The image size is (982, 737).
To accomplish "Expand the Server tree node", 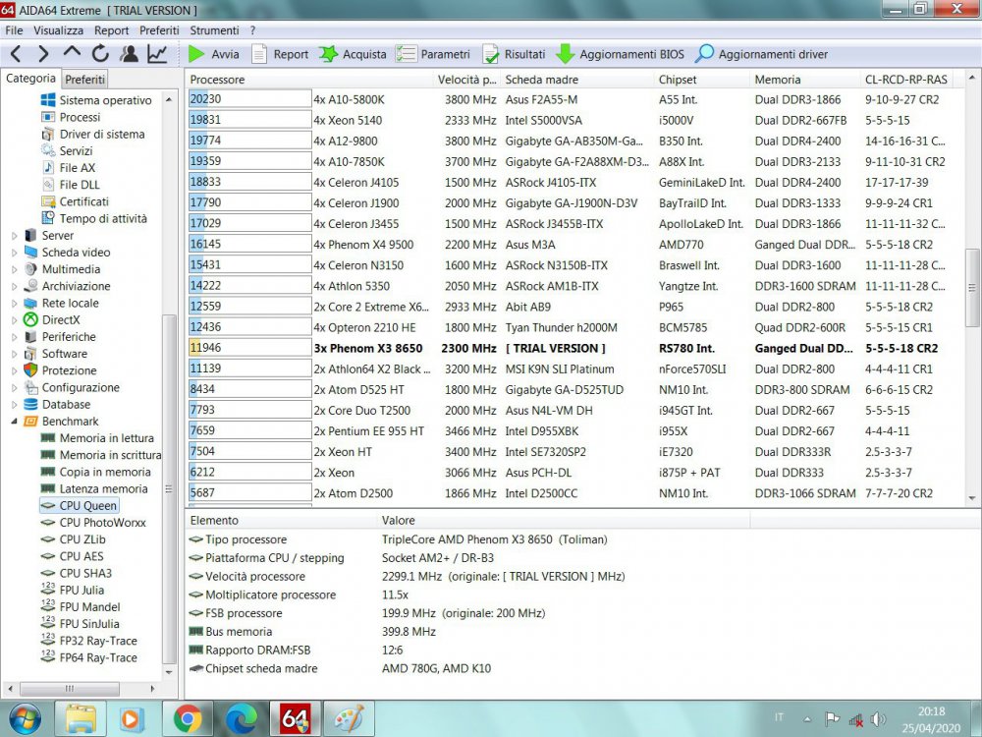I will (x=15, y=236).
